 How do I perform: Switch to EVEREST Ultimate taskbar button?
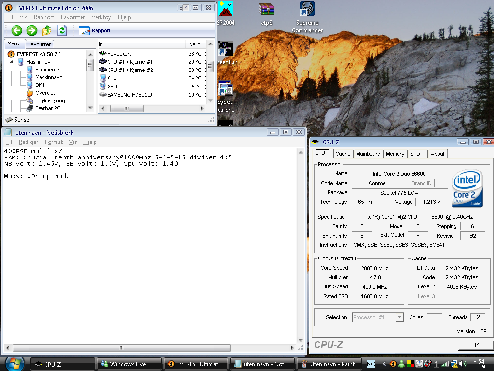pyautogui.click(x=196, y=364)
